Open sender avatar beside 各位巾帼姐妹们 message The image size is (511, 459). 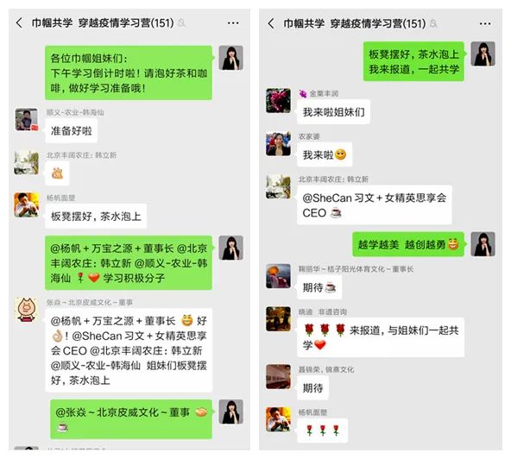point(230,58)
